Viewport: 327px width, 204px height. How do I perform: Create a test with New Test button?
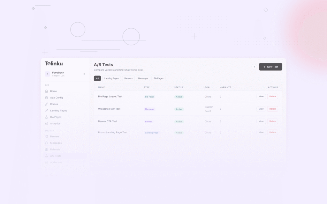pyautogui.click(x=270, y=67)
